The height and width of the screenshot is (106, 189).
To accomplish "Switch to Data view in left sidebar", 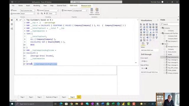I will click(12, 24).
